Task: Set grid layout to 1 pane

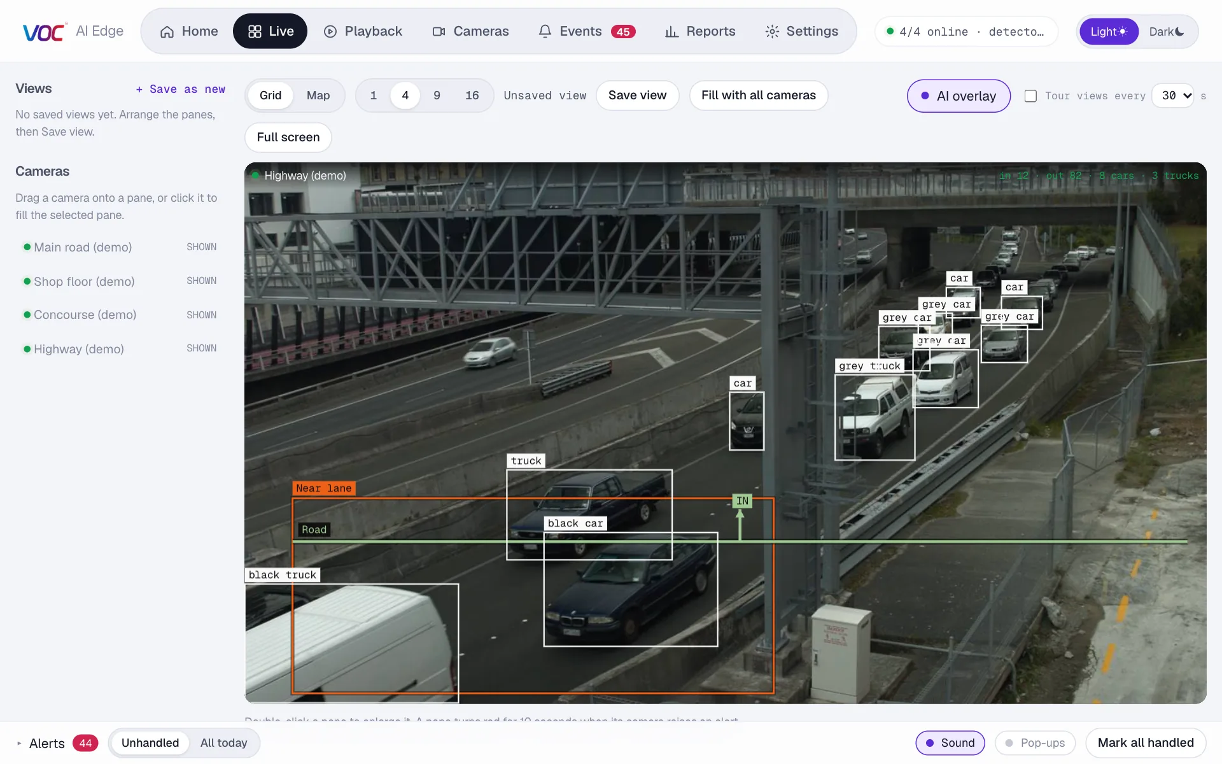Action: coord(374,95)
